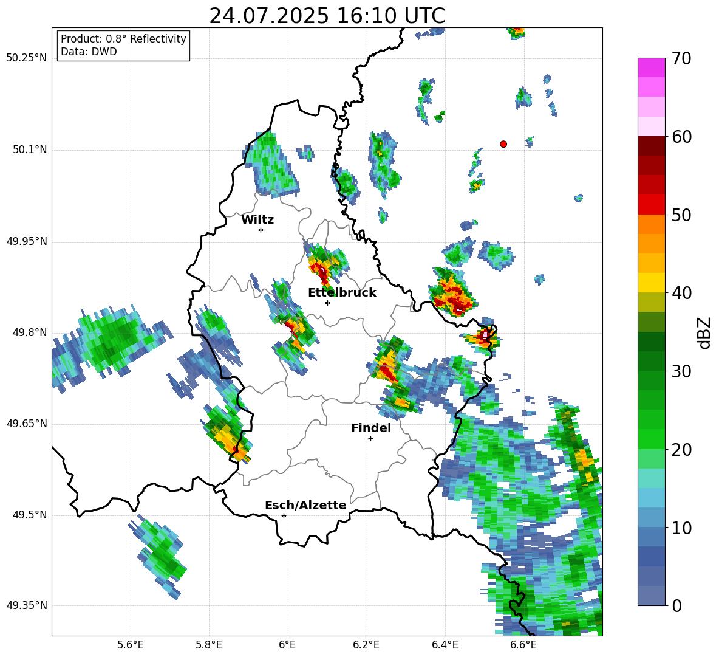Image resolution: width=719 pixels, height=657 pixels.
Task: Click the 49.65°N latitude label
Action: pyautogui.click(x=27, y=424)
